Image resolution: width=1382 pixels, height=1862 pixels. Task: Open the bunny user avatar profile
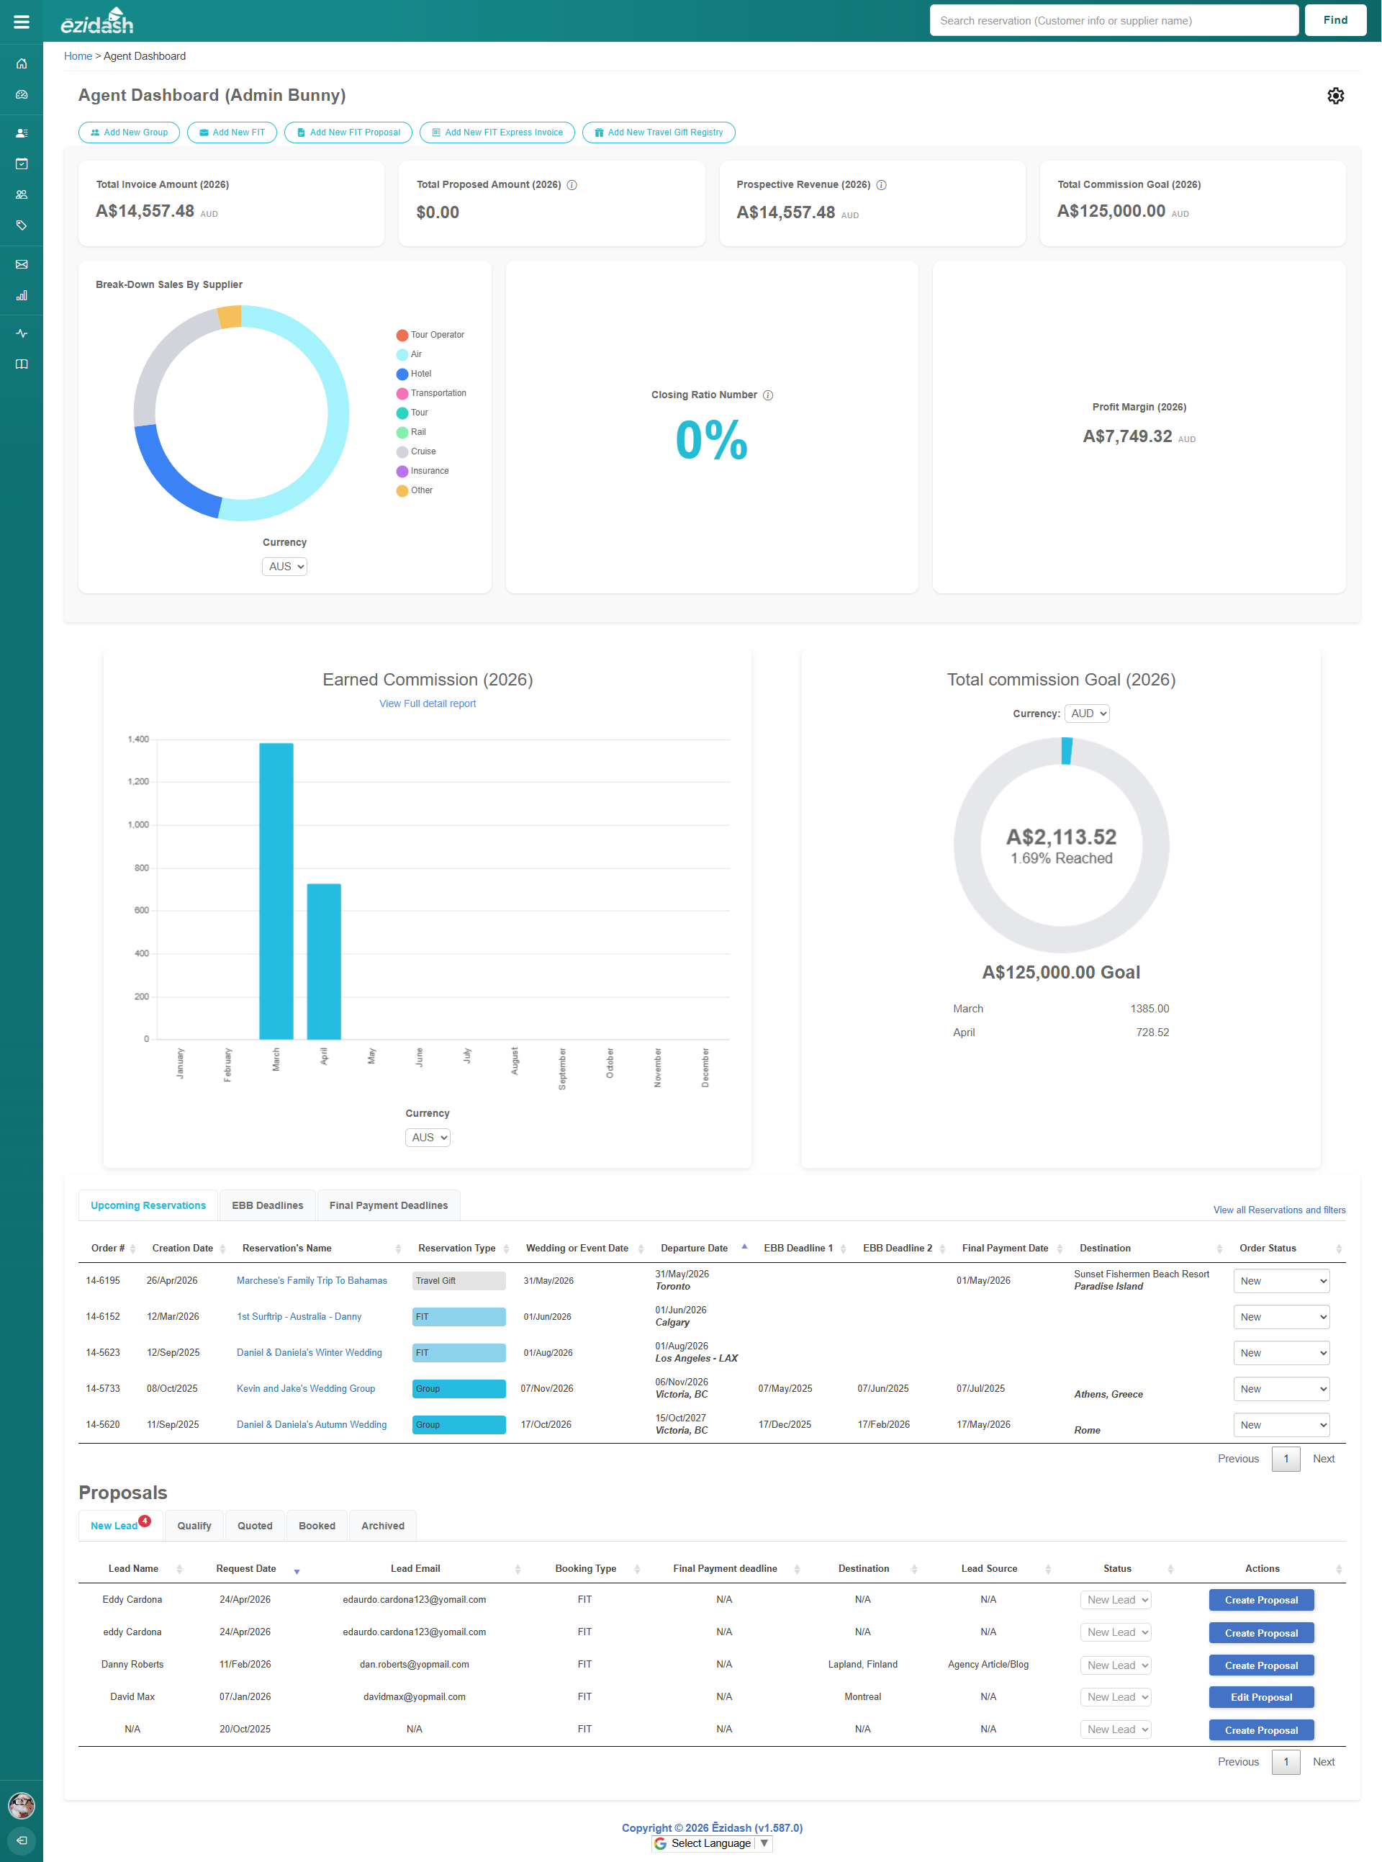[22, 1805]
